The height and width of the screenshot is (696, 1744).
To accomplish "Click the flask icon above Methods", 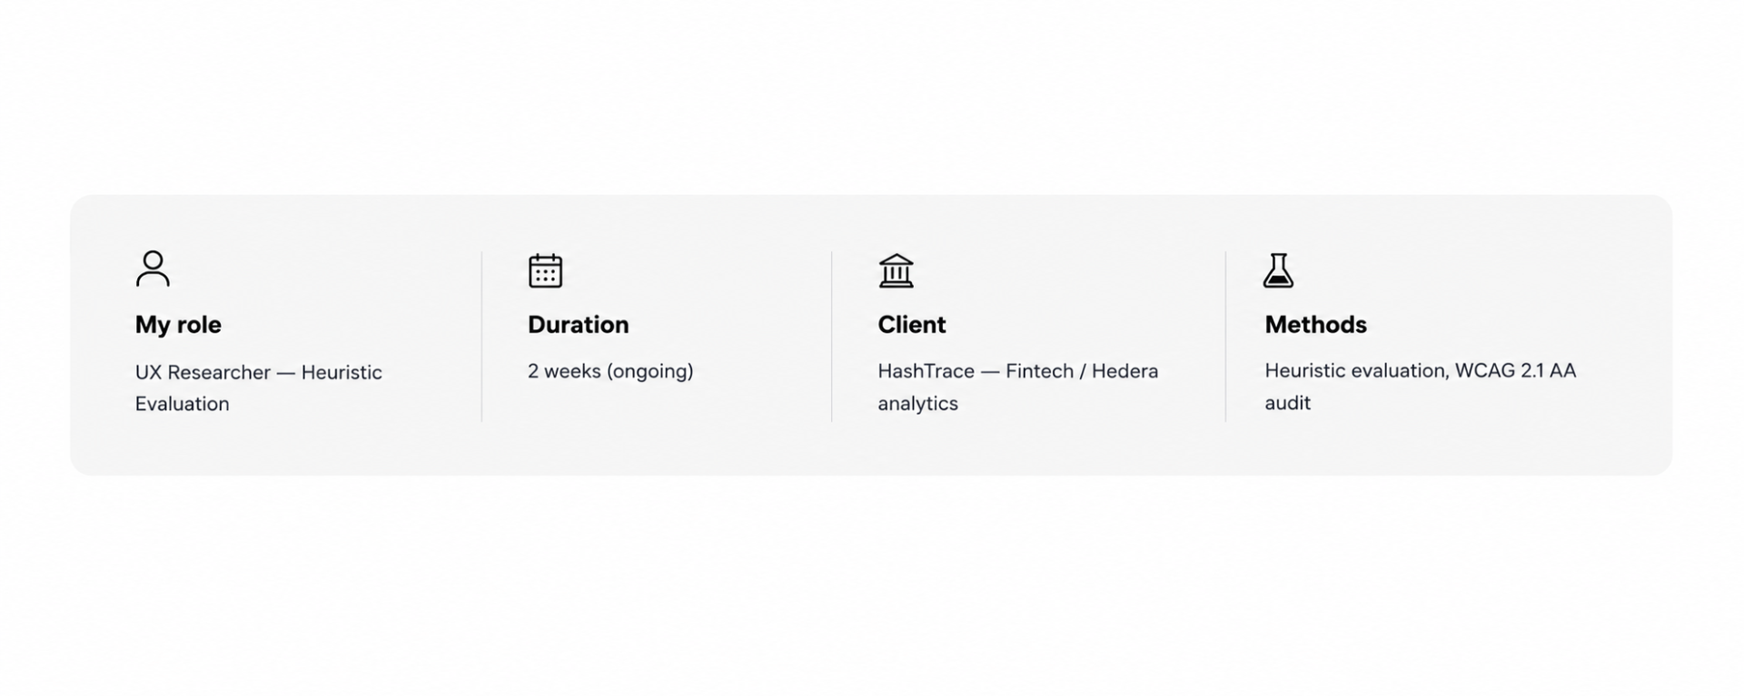I will (1278, 270).
